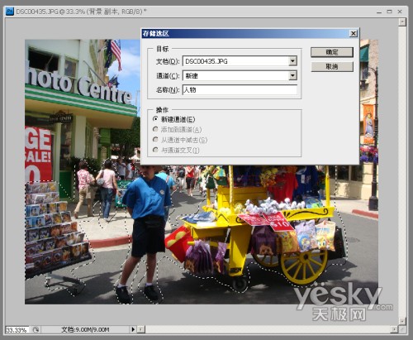Click the 存储选区 dialog title text
This screenshot has width=413, height=340.
[x=155, y=34]
